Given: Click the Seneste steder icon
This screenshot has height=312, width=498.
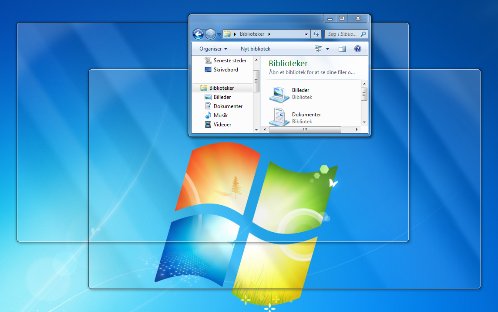Looking at the screenshot, I should [x=208, y=61].
